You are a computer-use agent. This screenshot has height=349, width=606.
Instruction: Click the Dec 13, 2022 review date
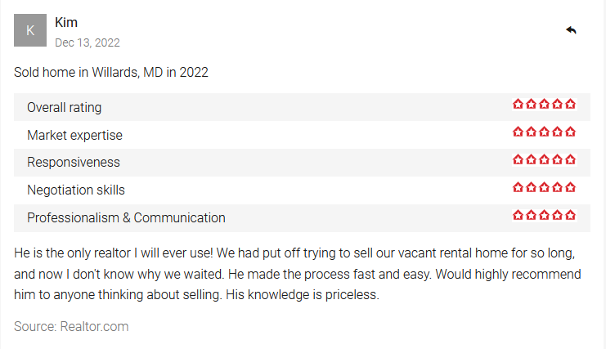point(88,43)
